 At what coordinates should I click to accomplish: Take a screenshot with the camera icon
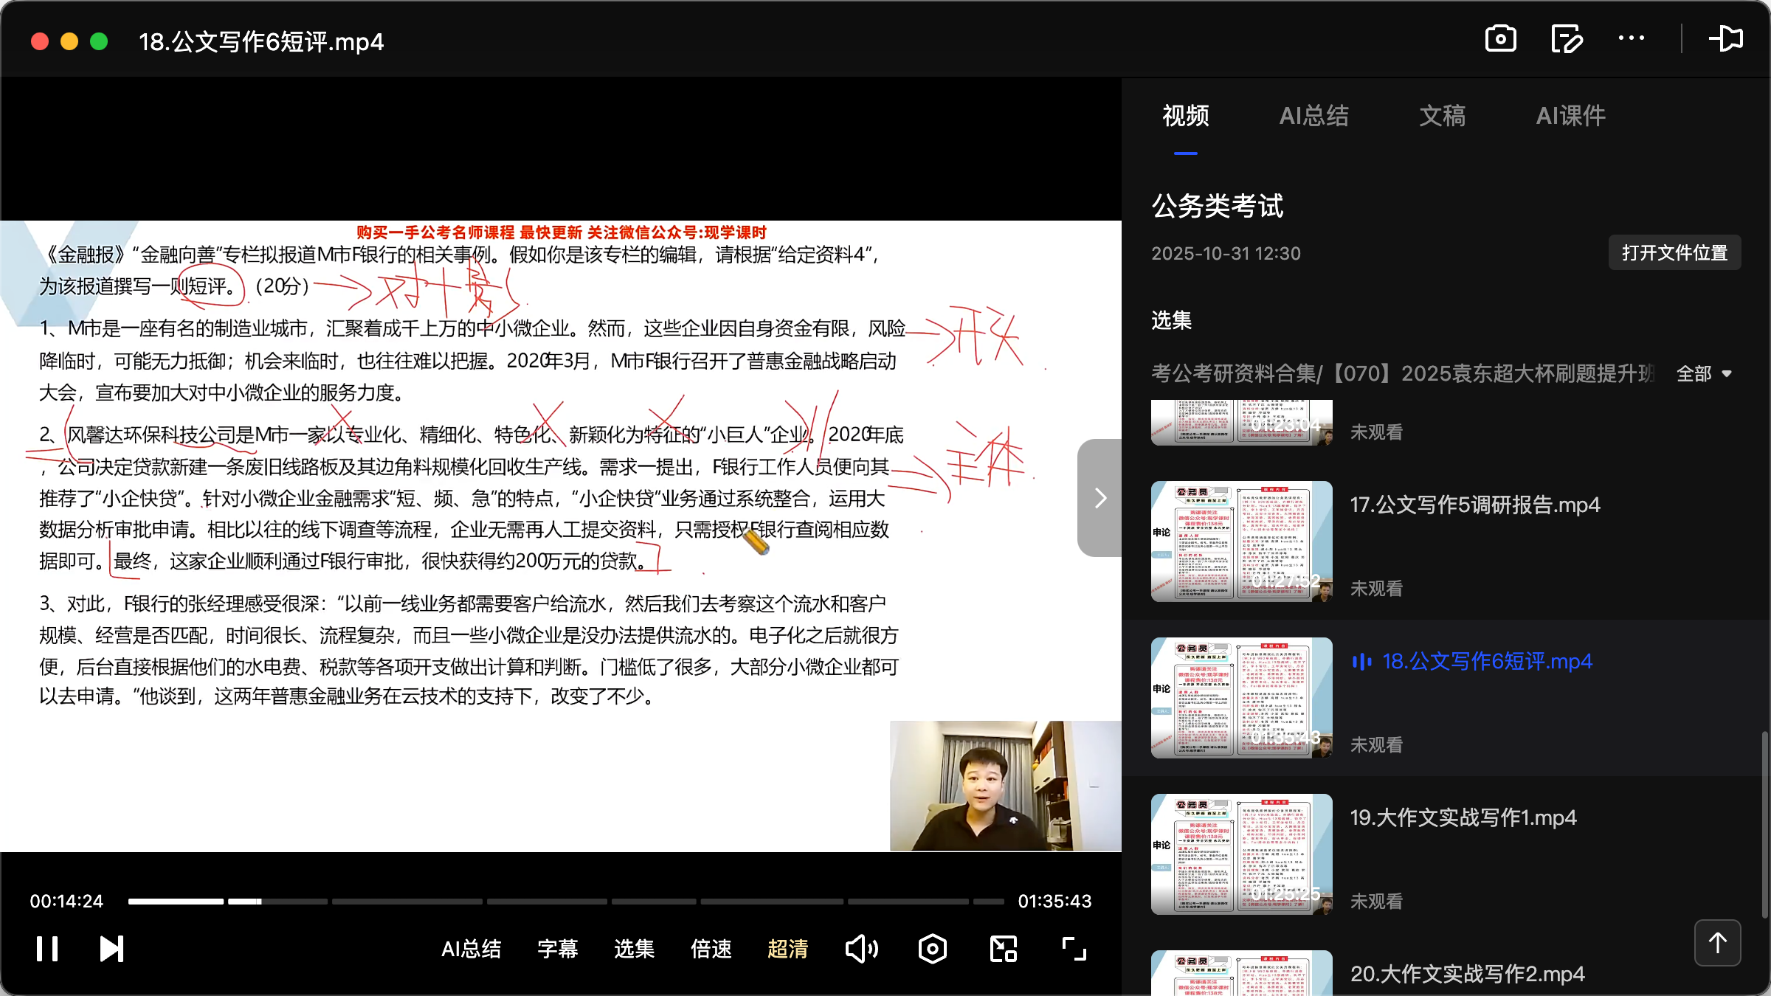1500,38
